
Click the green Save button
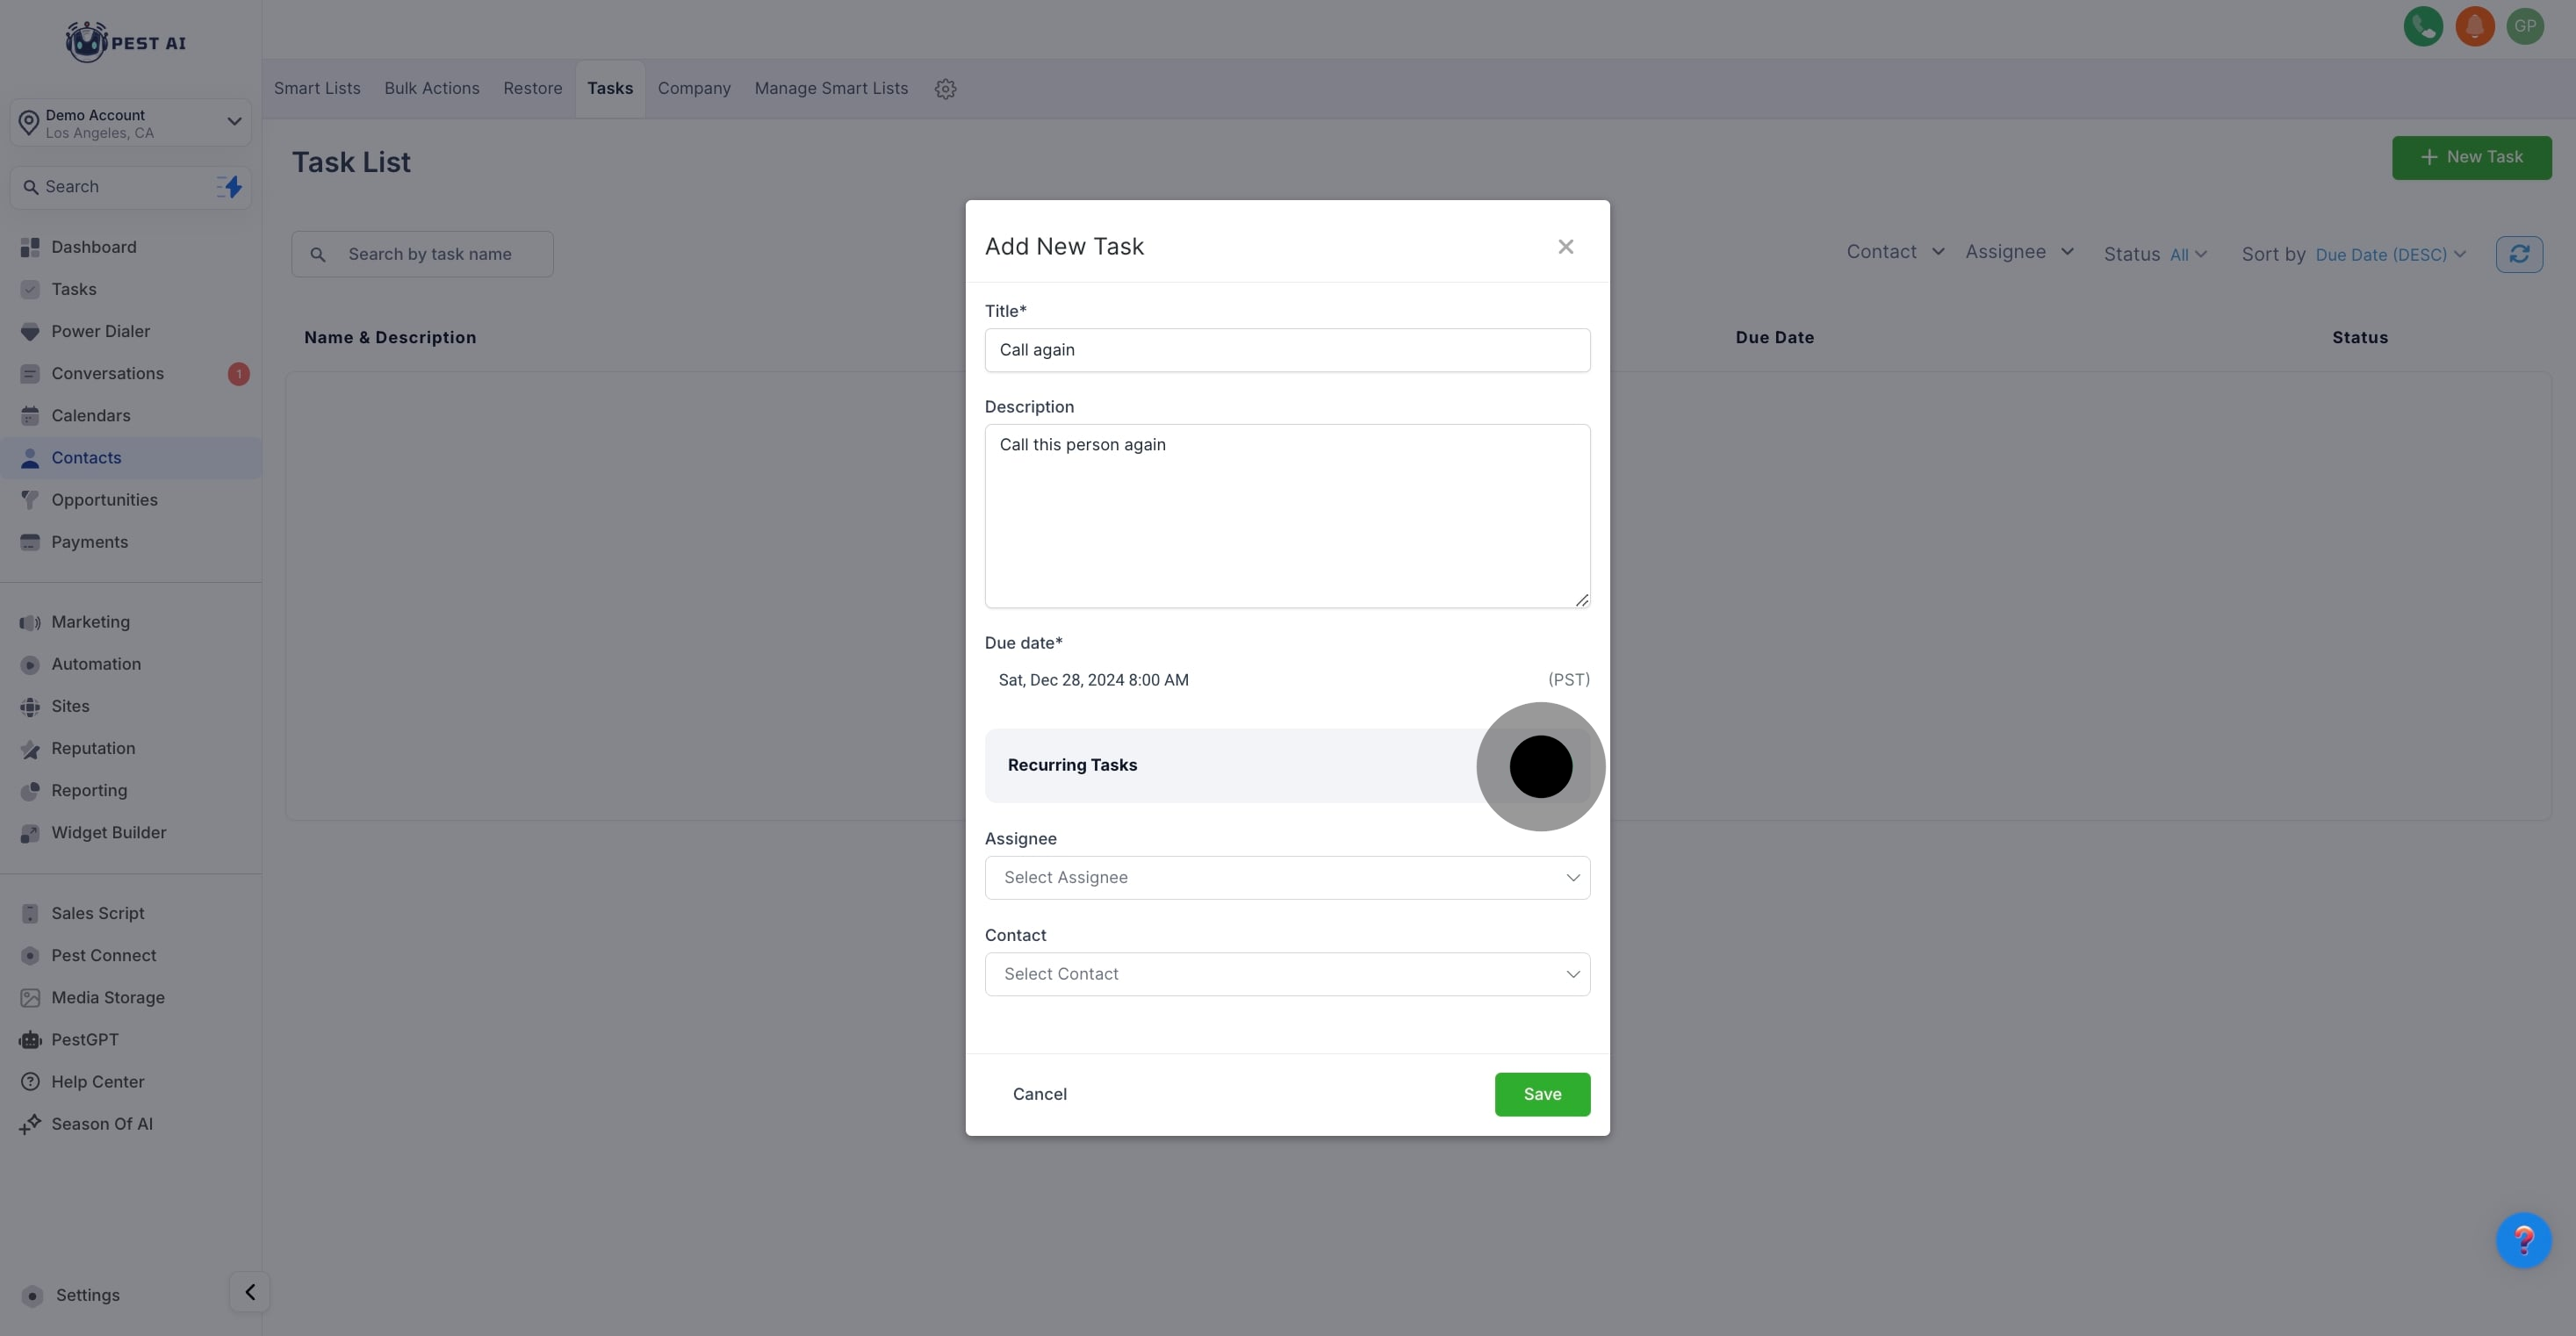pyautogui.click(x=1541, y=1094)
